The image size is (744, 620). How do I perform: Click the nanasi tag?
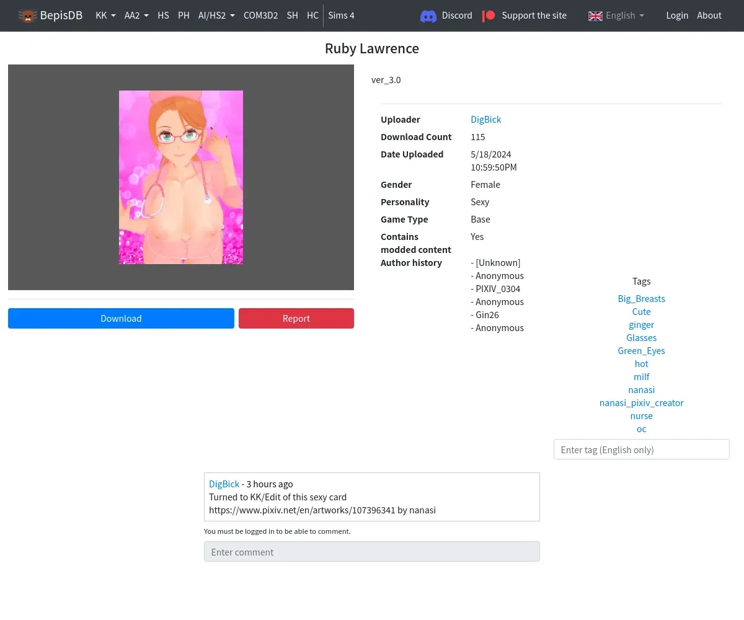tap(641, 389)
